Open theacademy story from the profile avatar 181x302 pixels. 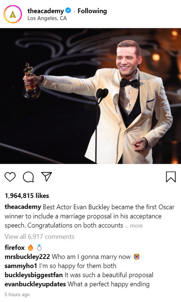point(13,14)
